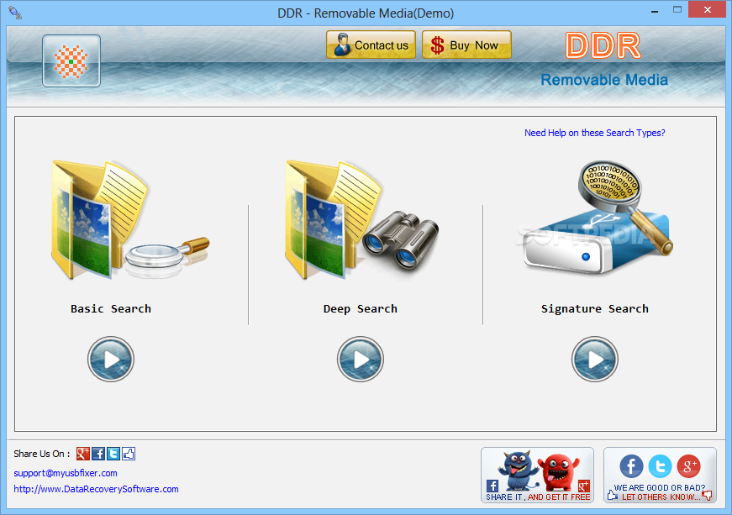Share on Facebook via small blue icon
This screenshot has height=515, width=732.
pyautogui.click(x=98, y=454)
